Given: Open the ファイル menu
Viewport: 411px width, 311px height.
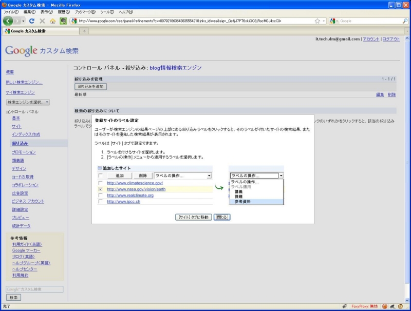Looking at the screenshot, I should [11, 12].
